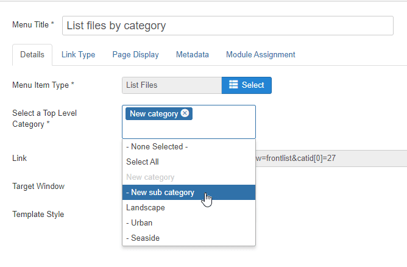Switch to the Module Assignment tab
The width and height of the screenshot is (407, 267).
[260, 55]
